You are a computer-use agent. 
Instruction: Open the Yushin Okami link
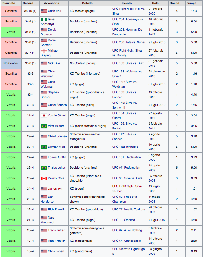(x=57, y=116)
